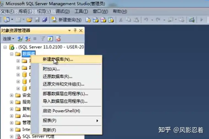Choose 新建数据库(N)... from context menu
This screenshot has width=209, height=139.
click(67, 59)
